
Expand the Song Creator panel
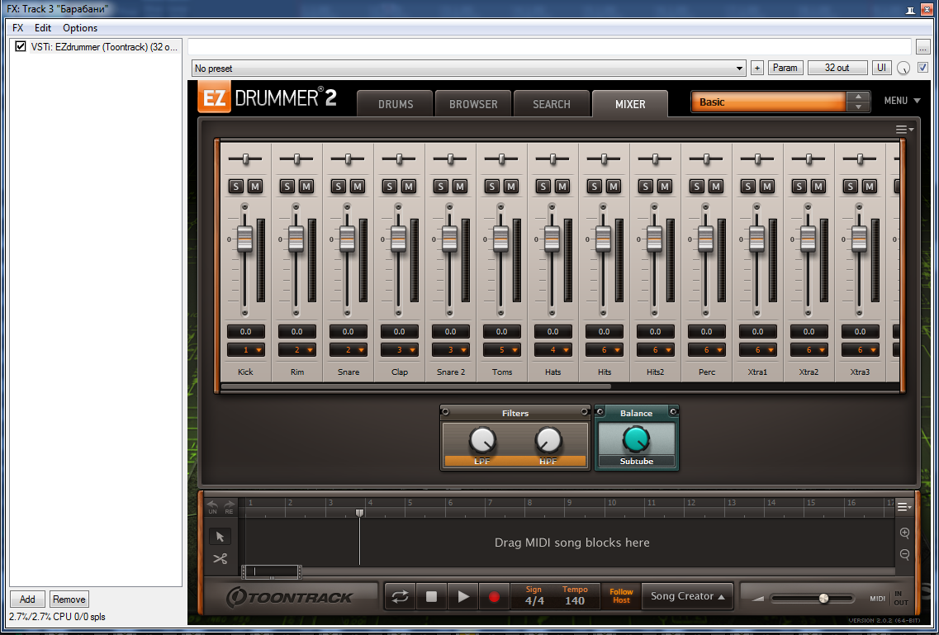click(x=687, y=596)
